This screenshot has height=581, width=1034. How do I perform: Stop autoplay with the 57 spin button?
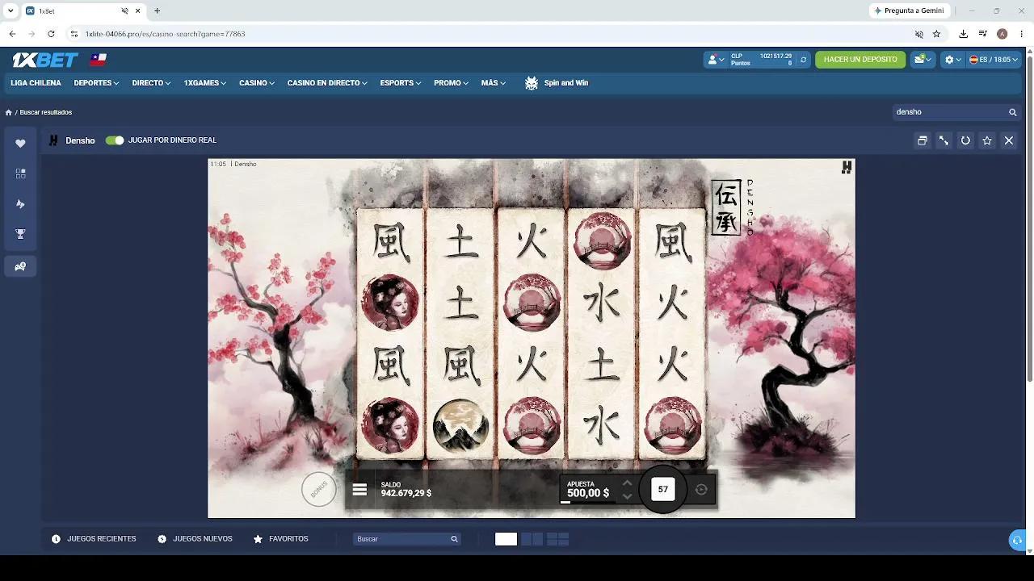click(x=663, y=489)
